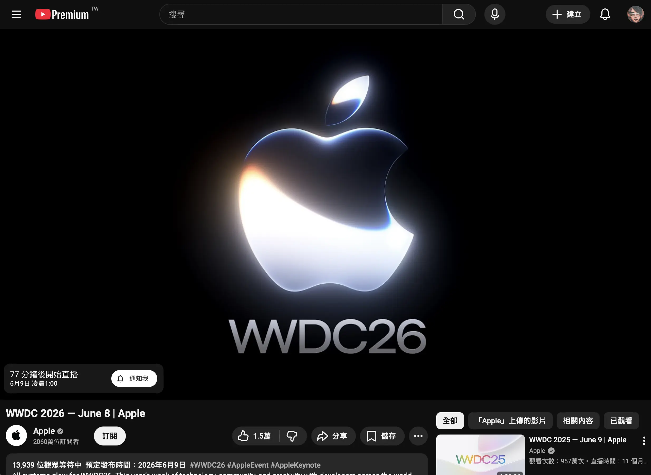Like the video (1.5萬)
Viewport: 651px width, 475px height.
[255, 436]
